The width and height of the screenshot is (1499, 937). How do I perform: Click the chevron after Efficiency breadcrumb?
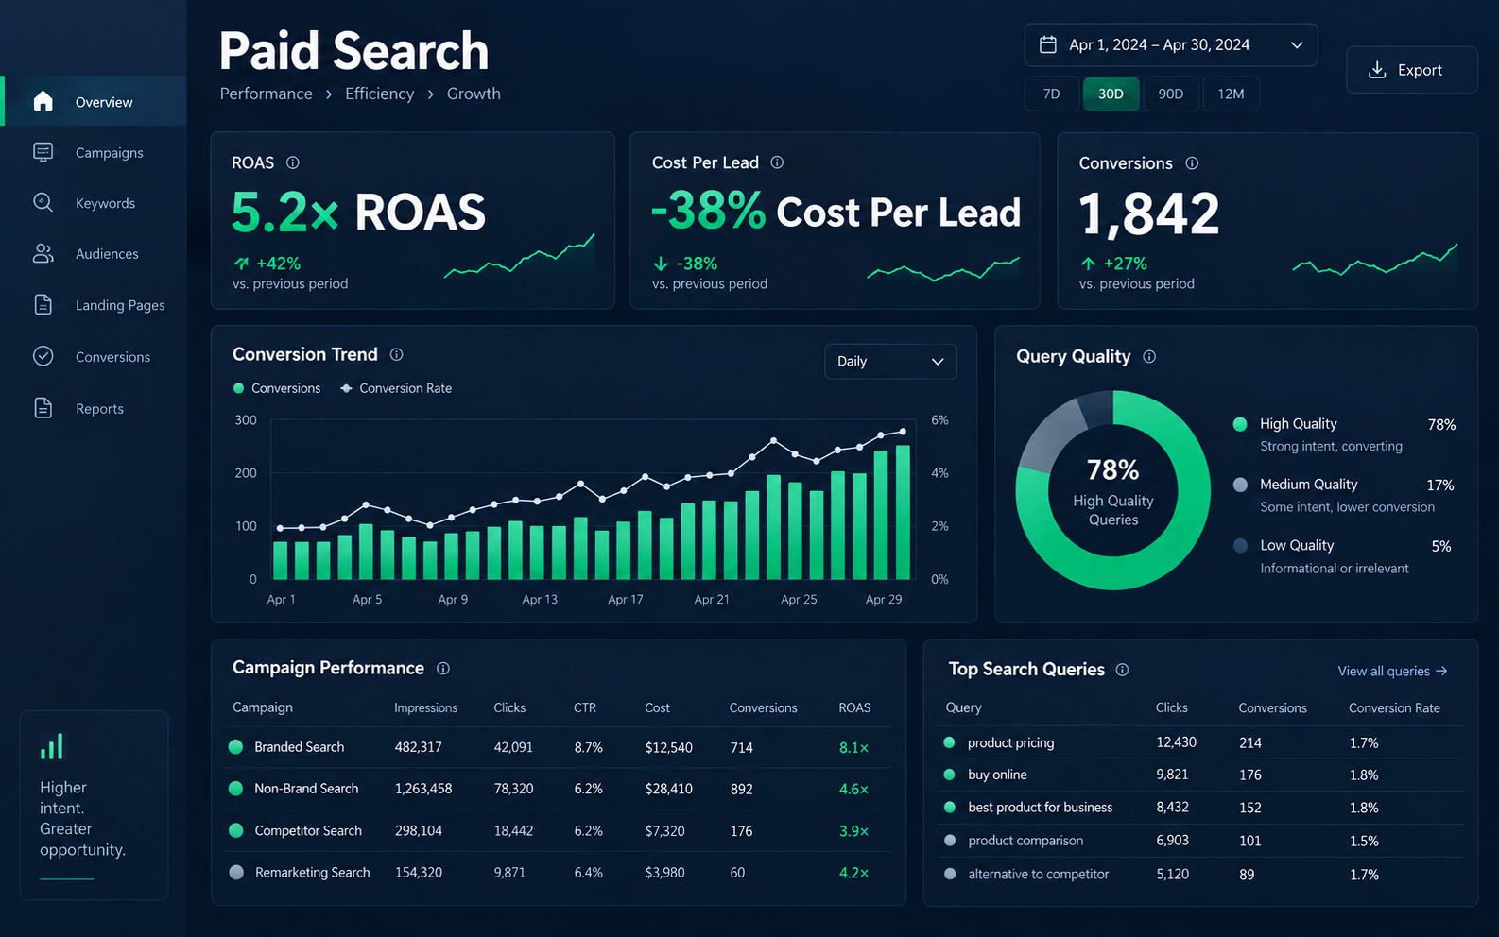tap(430, 94)
